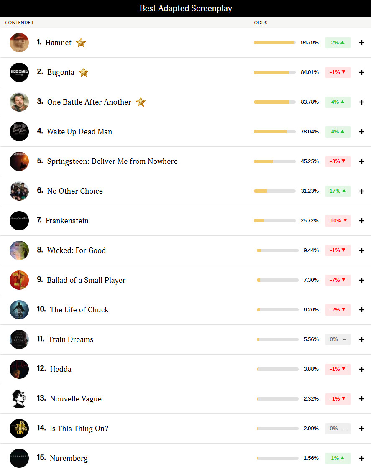Add Wake Up Dead Man with plus icon
The height and width of the screenshot is (472, 371).
coord(362,132)
